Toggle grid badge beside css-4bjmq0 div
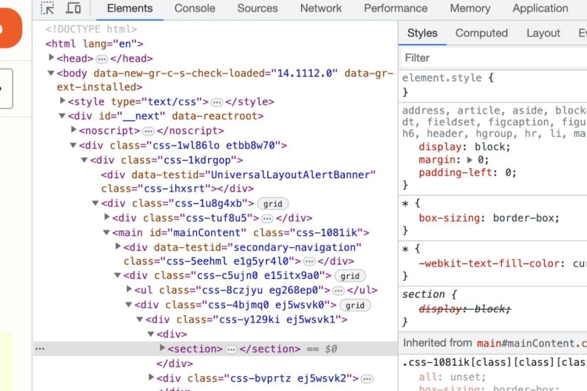 (355, 305)
